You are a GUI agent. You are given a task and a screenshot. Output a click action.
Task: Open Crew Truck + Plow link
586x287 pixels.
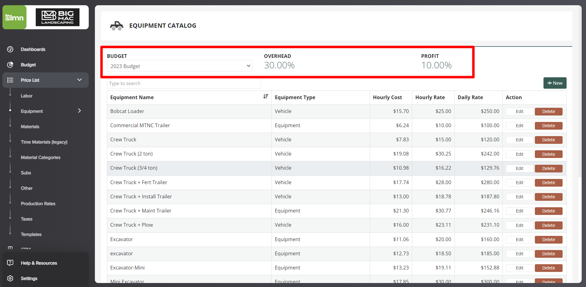pos(132,225)
